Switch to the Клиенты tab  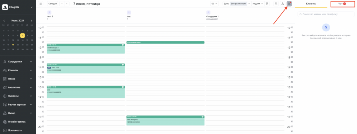pos(311,4)
